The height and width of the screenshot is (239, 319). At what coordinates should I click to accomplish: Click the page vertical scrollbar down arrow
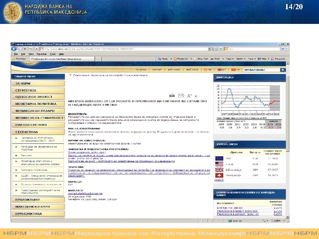coord(288,217)
